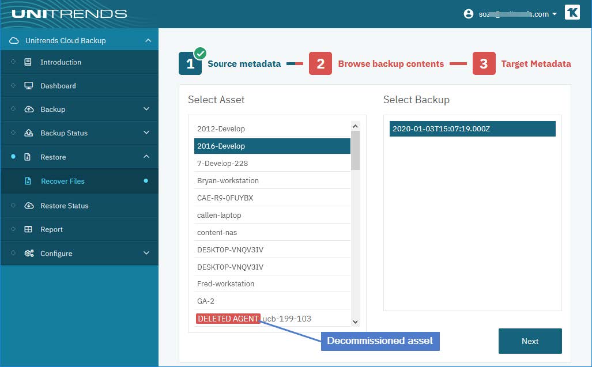Expand the Backup menu chevron
The width and height of the screenshot is (592, 367).
[146, 109]
